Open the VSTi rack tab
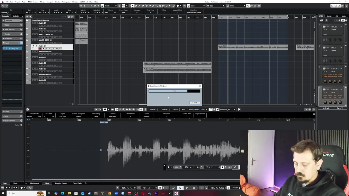The image size is (349, 196). (x=321, y=16)
